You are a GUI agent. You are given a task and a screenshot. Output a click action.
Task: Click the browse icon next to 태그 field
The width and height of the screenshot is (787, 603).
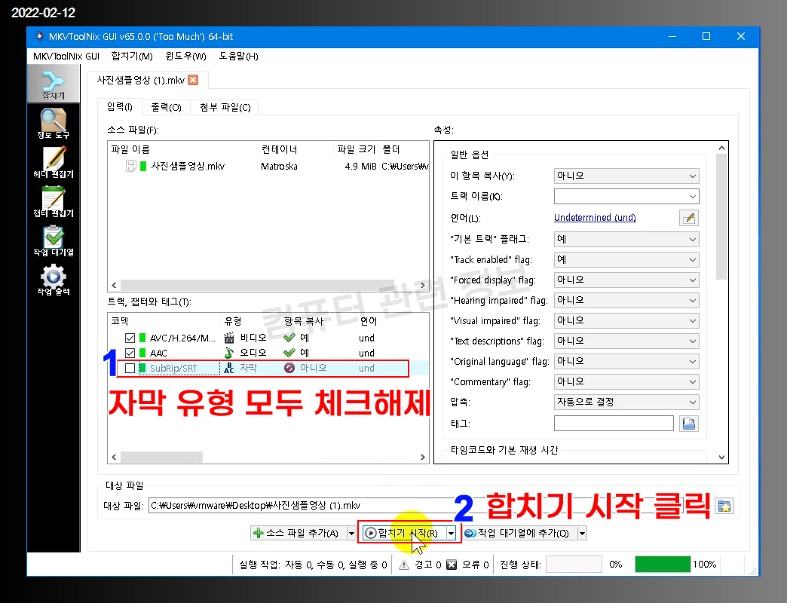[x=689, y=424]
